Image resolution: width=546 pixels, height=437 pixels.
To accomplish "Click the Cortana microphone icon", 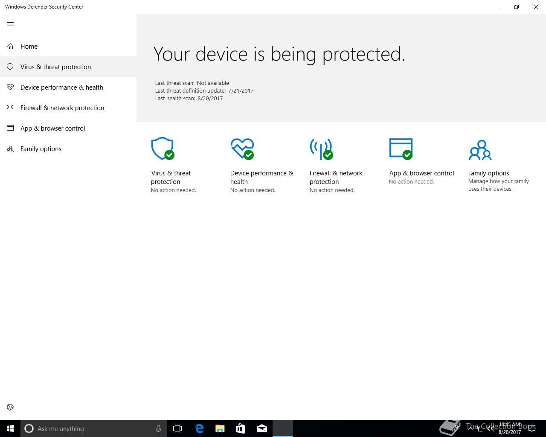I will tap(158, 428).
